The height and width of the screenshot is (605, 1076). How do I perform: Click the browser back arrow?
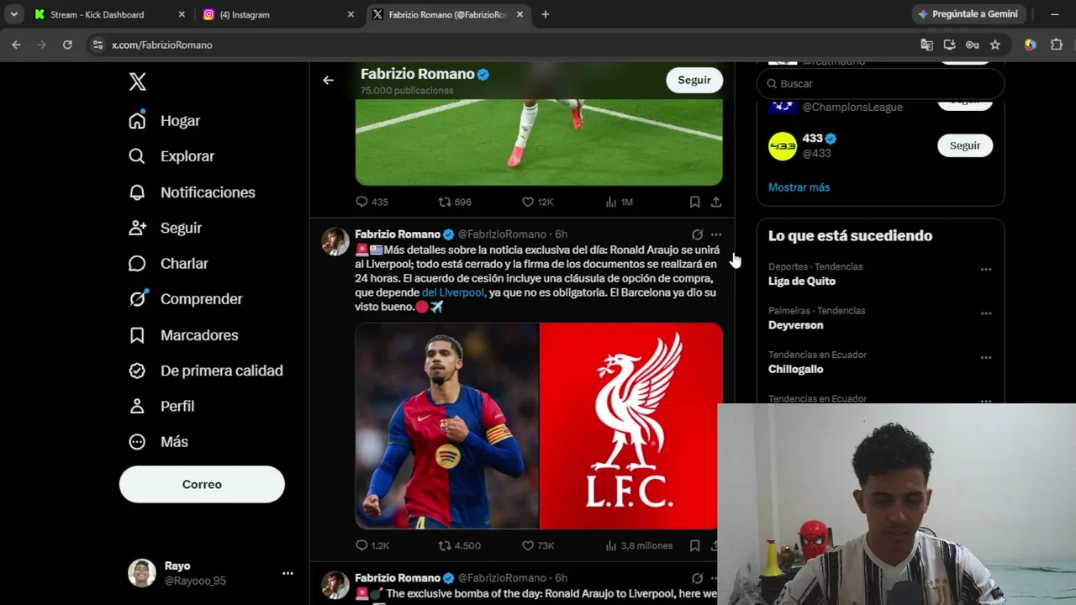point(16,45)
